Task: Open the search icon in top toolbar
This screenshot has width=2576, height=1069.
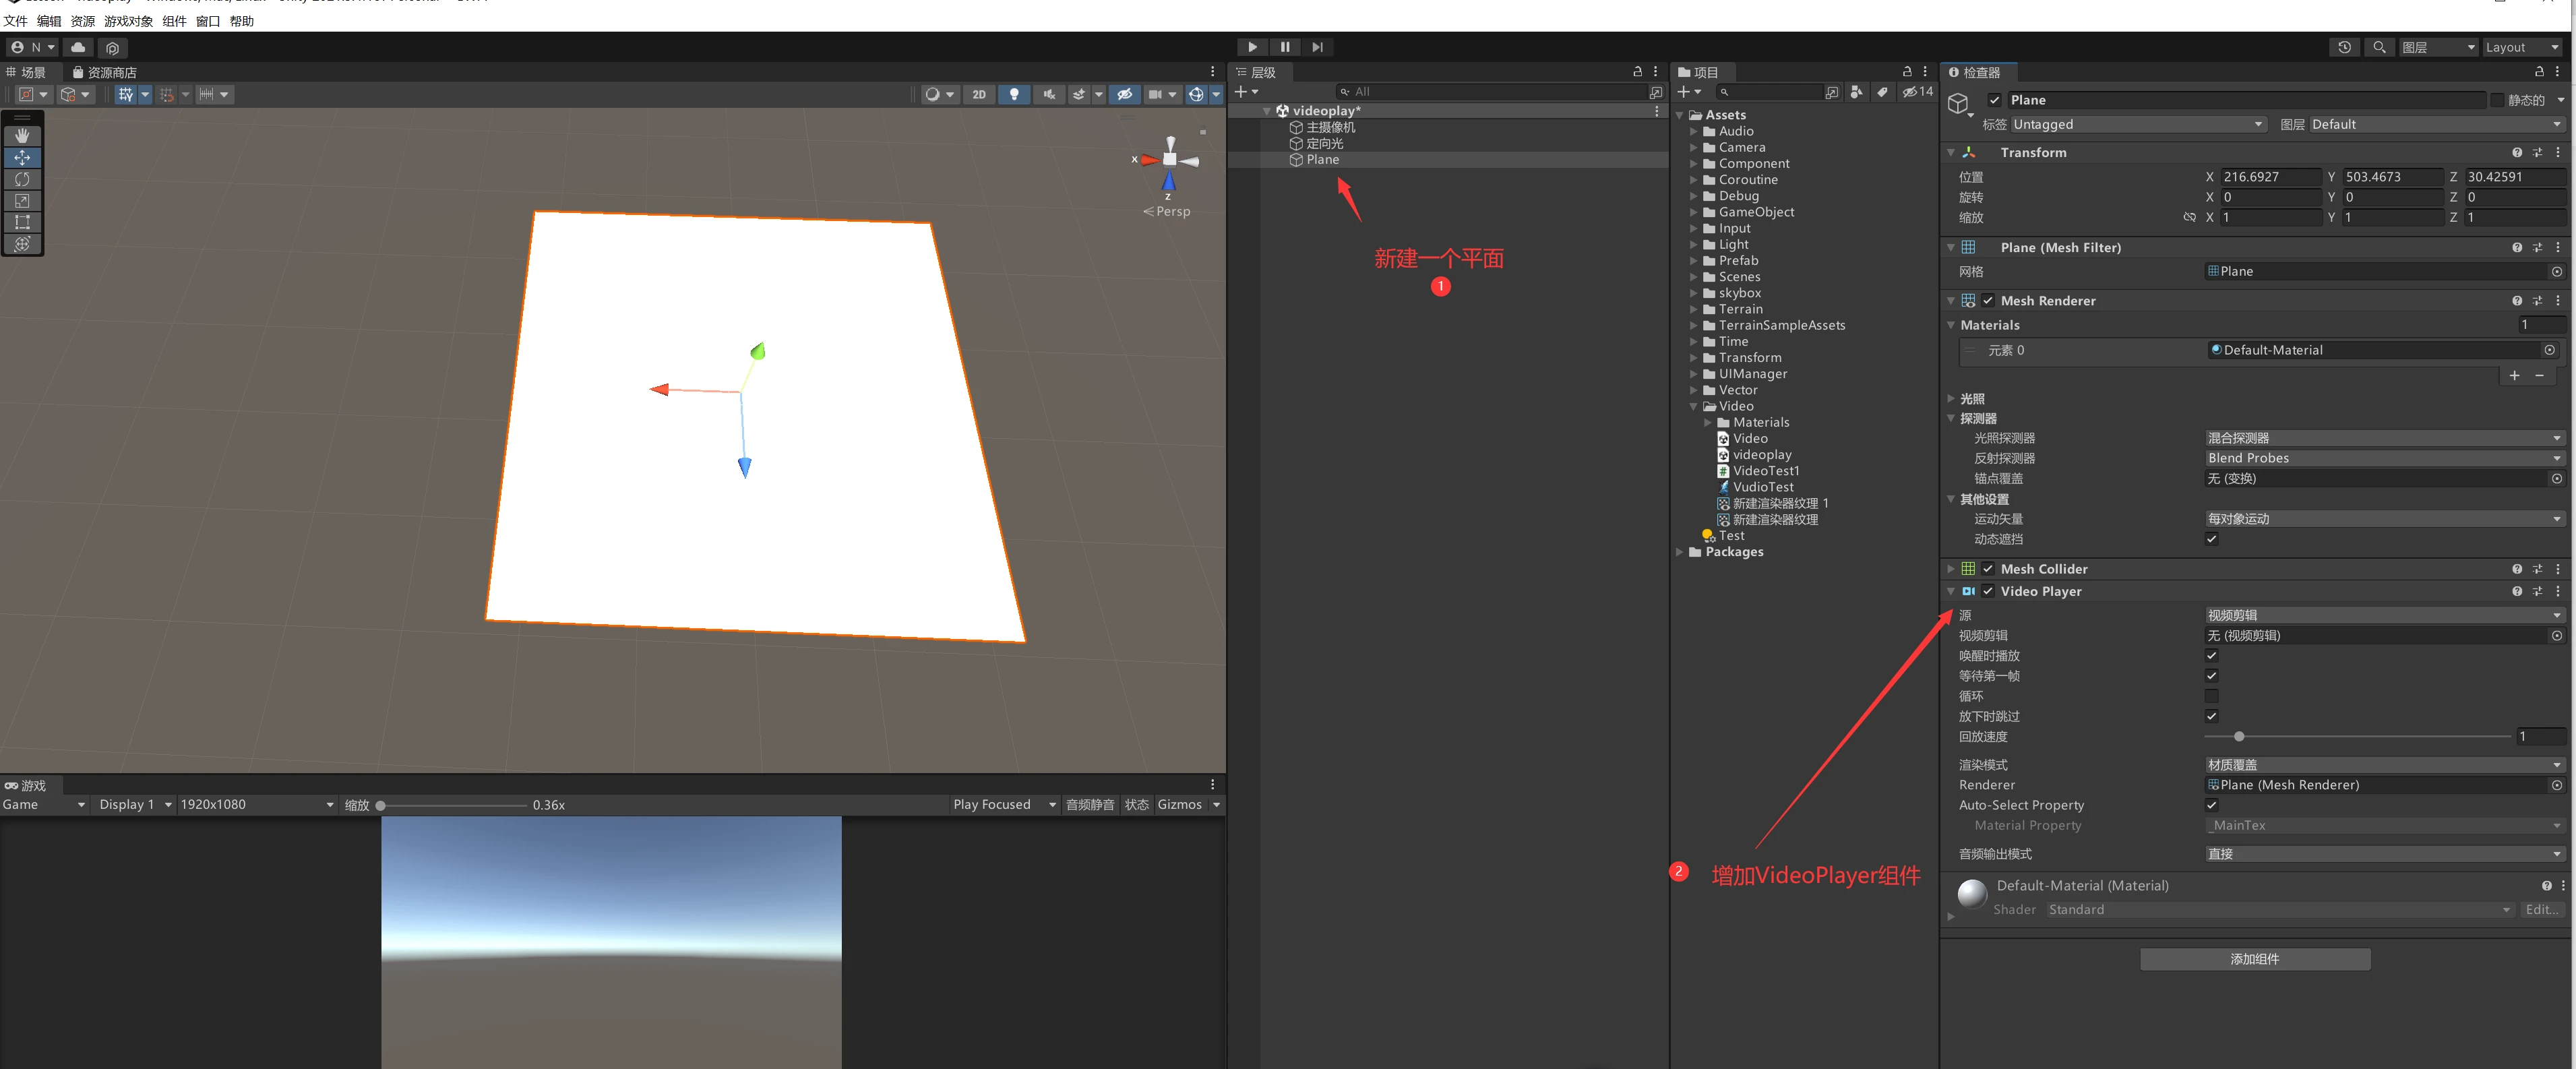Action: [x=2379, y=47]
